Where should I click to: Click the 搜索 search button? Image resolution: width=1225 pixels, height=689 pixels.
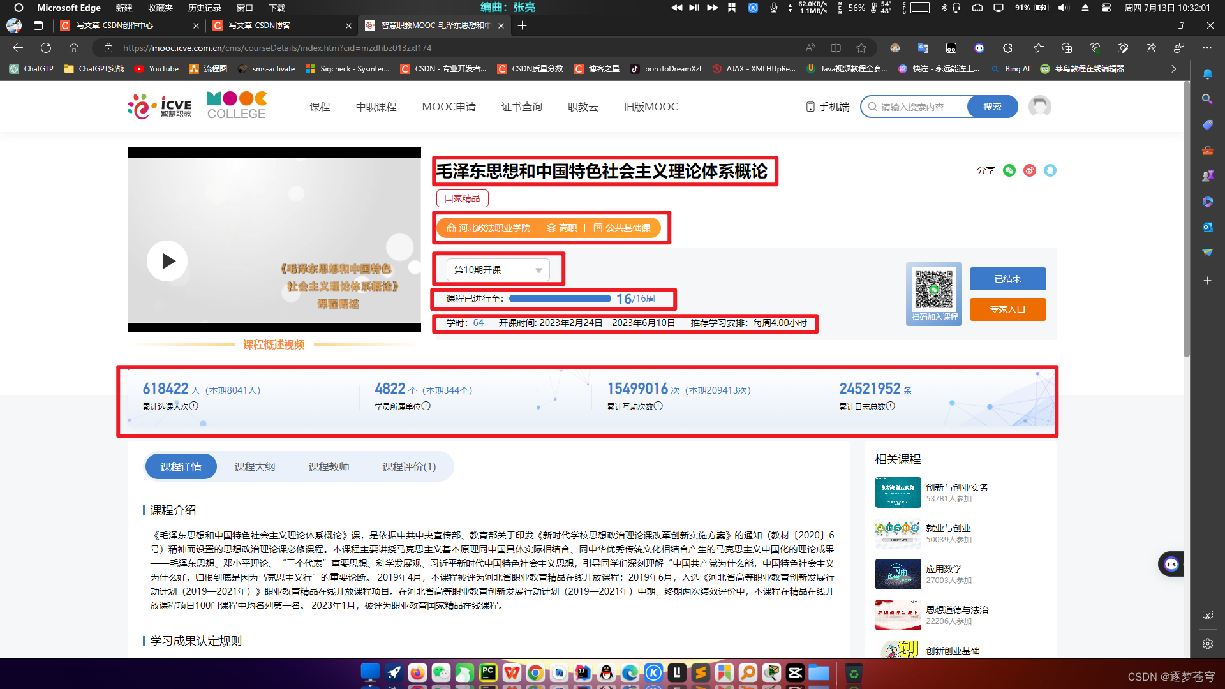coord(992,107)
